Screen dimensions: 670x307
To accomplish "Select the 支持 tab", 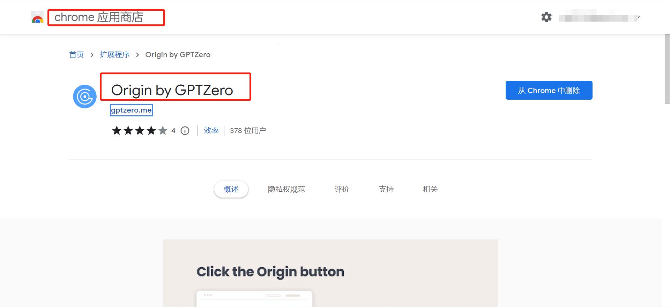I will tap(386, 189).
